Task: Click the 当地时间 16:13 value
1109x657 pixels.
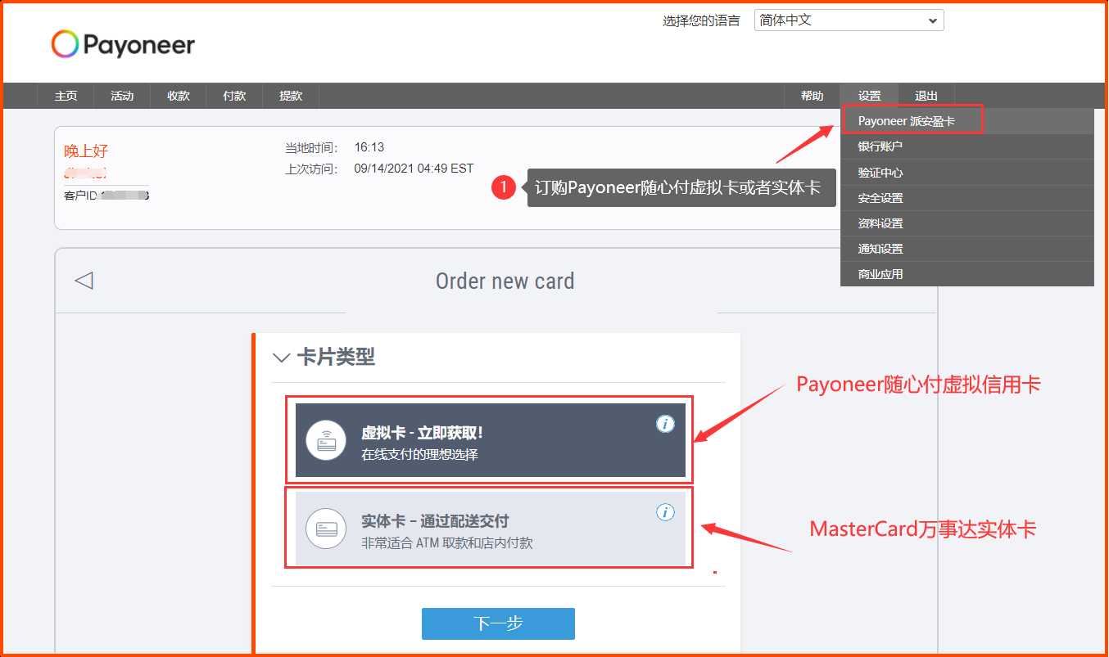Action: (369, 147)
